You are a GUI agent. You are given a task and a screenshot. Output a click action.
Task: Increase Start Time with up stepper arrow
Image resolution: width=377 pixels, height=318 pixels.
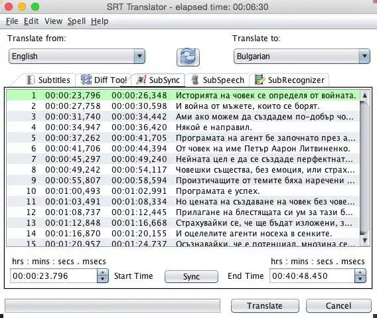click(103, 273)
